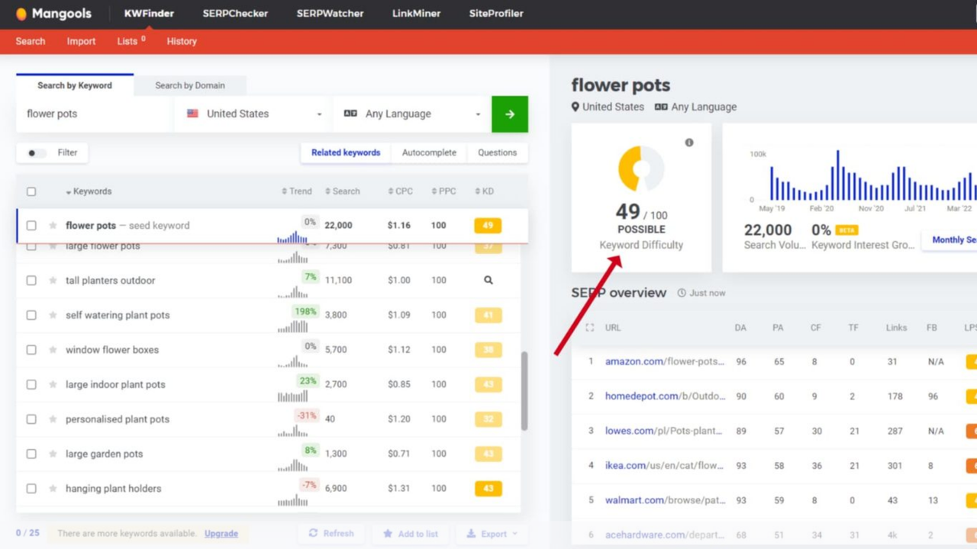Switch to the Autocomplete tab

429,152
